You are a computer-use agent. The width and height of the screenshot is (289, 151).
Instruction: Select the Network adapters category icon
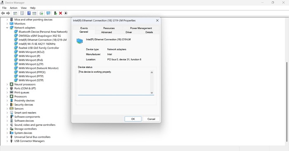12,28
